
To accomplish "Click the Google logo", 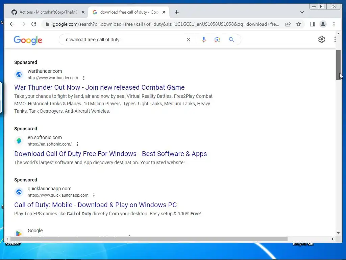I will (28, 40).
